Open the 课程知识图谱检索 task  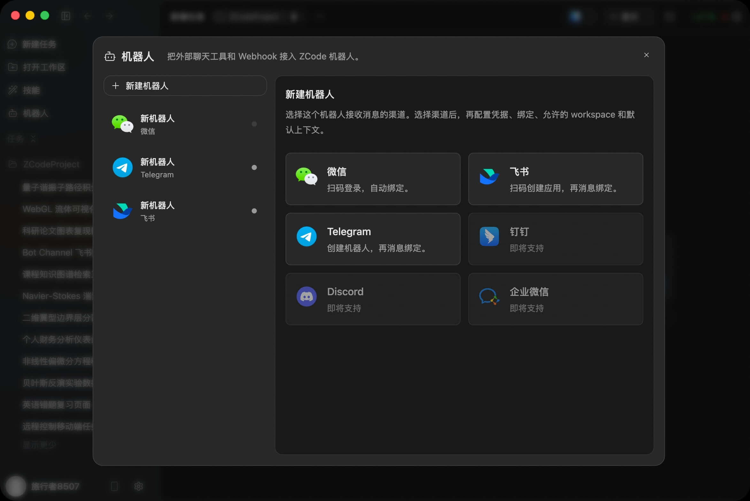point(57,274)
